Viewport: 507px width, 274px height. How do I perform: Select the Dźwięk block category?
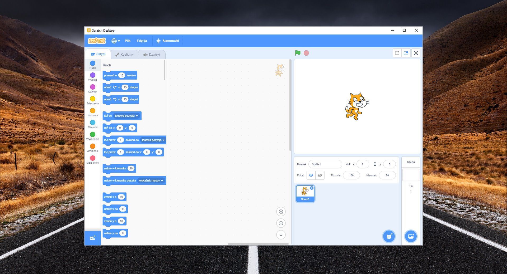coord(93,89)
